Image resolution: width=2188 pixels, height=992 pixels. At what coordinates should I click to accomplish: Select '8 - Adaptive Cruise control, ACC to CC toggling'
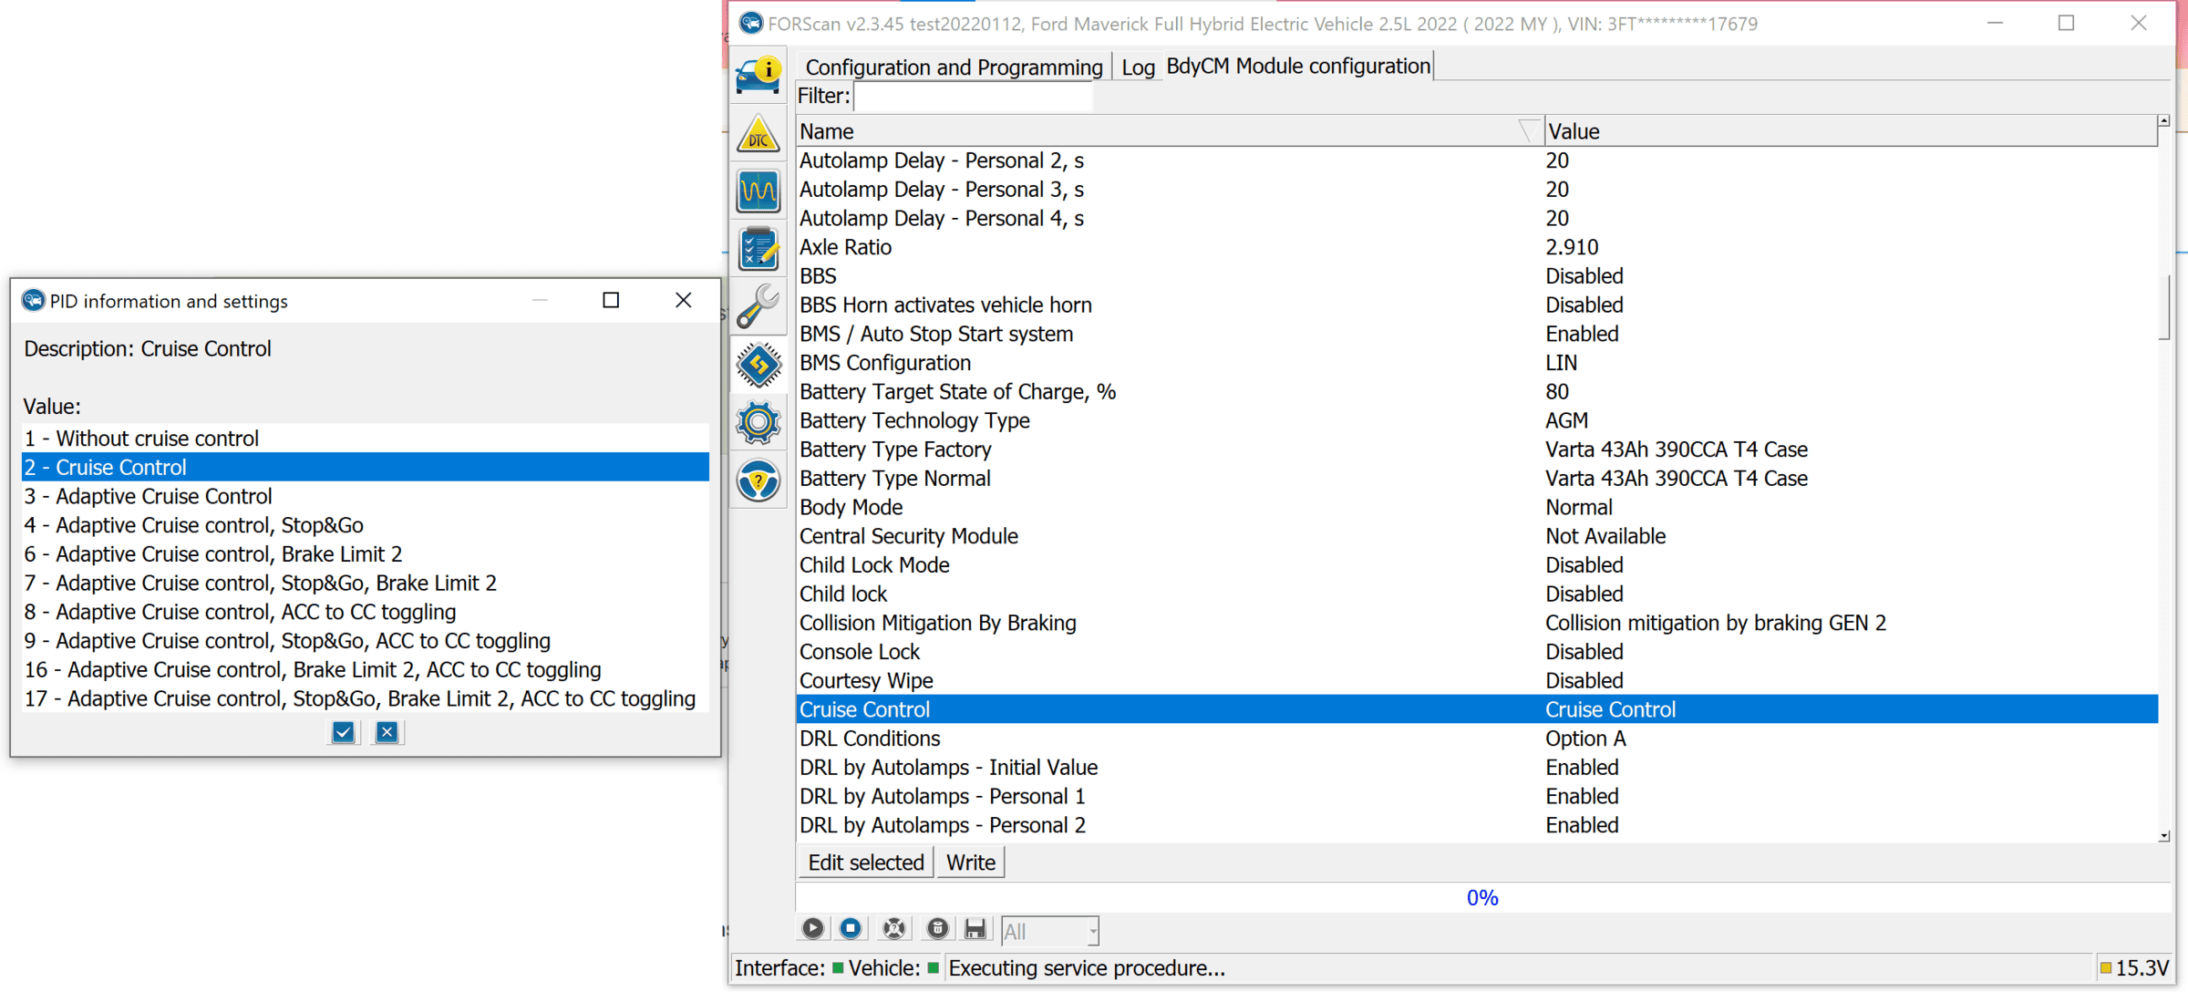click(x=366, y=612)
